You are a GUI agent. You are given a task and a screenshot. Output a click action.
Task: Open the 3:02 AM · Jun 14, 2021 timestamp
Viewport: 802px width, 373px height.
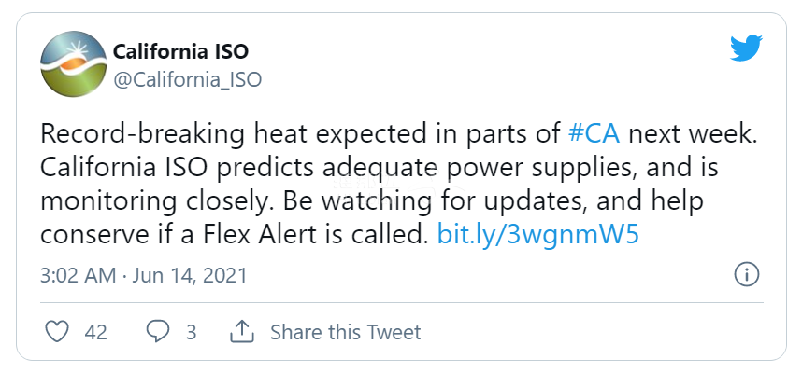coord(143,276)
